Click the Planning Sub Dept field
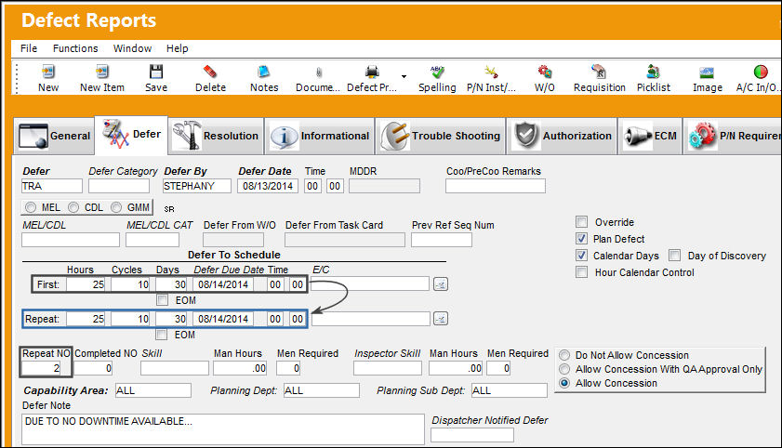This screenshot has width=782, height=448. (x=510, y=390)
